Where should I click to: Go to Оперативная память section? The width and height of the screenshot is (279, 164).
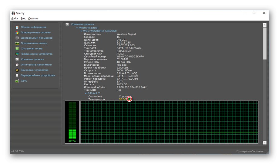(34, 43)
